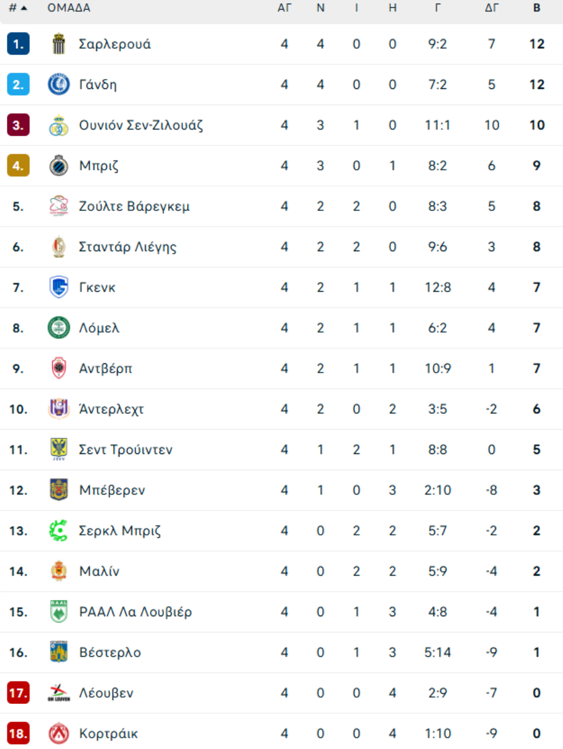Open the Στανταρ Λιέγης team link
This screenshot has width=563, height=749.
[x=128, y=247]
